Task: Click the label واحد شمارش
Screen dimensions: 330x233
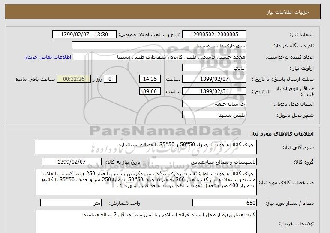Action: [125, 203]
